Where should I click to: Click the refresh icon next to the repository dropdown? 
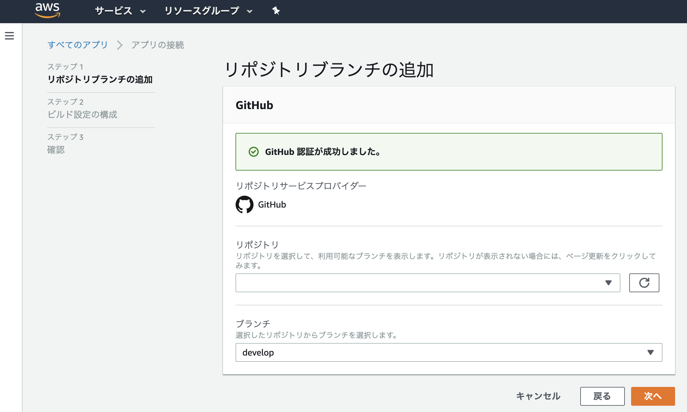644,283
